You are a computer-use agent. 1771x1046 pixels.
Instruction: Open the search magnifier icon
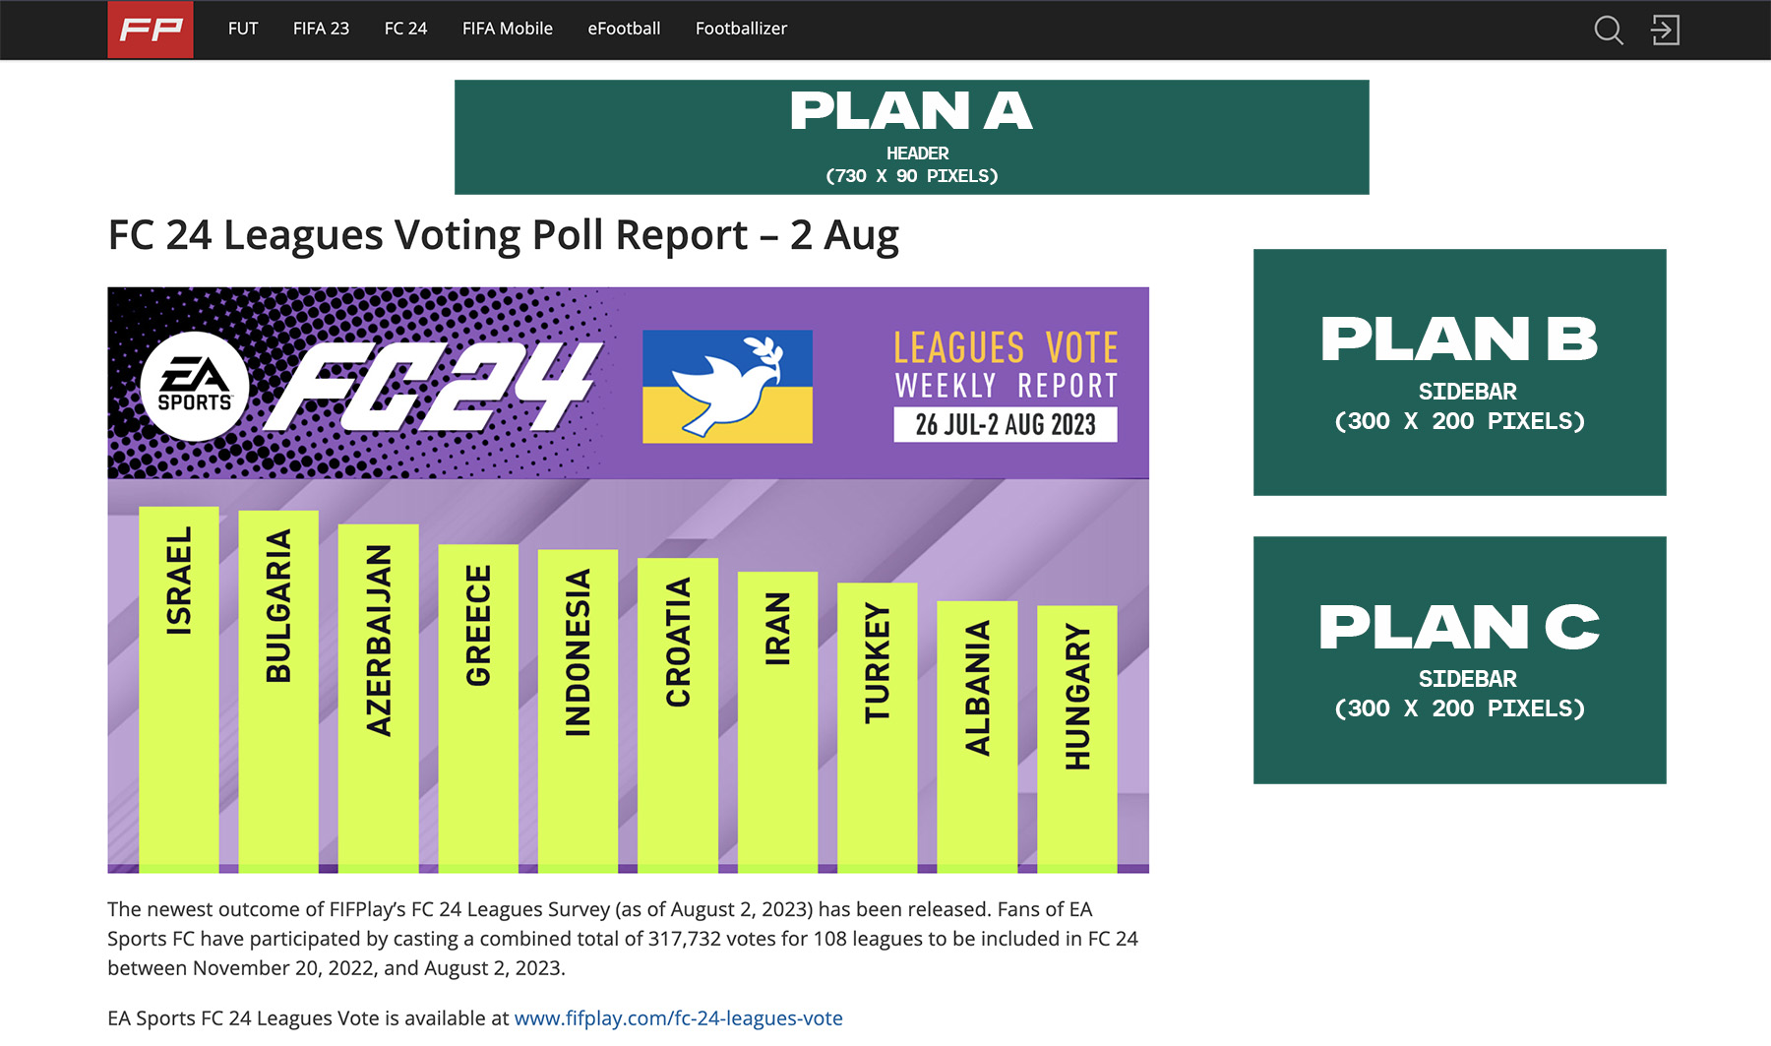click(1608, 30)
